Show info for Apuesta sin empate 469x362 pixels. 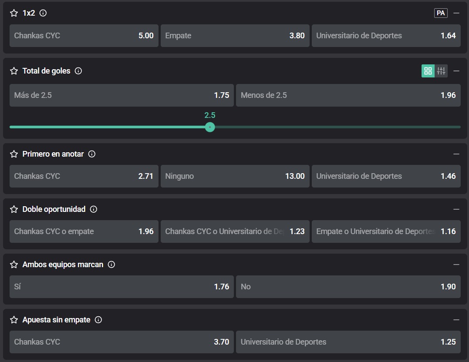pyautogui.click(x=98, y=320)
